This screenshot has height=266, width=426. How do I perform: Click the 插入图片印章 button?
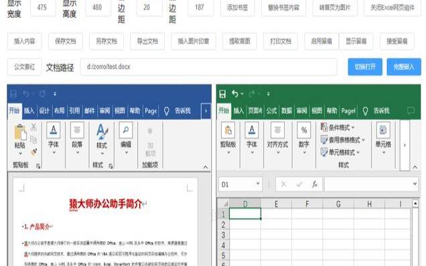(194, 42)
